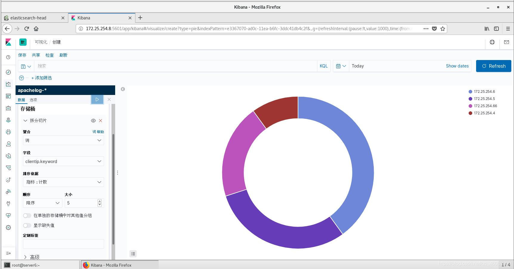Open Dashboard icon in Kibana sidebar
514x269 pixels.
pyautogui.click(x=8, y=96)
